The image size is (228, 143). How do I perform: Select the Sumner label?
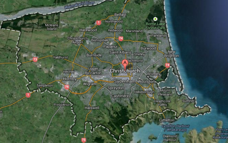coord(188,101)
